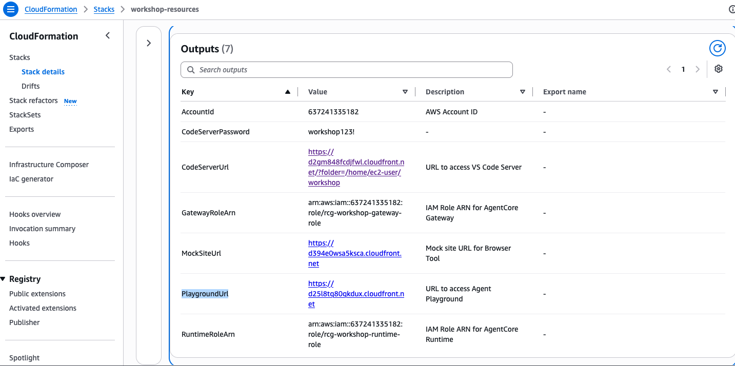Screen dimensions: 735x366
Task: Click the CodeServerUrl key cell
Action: [x=205, y=167]
